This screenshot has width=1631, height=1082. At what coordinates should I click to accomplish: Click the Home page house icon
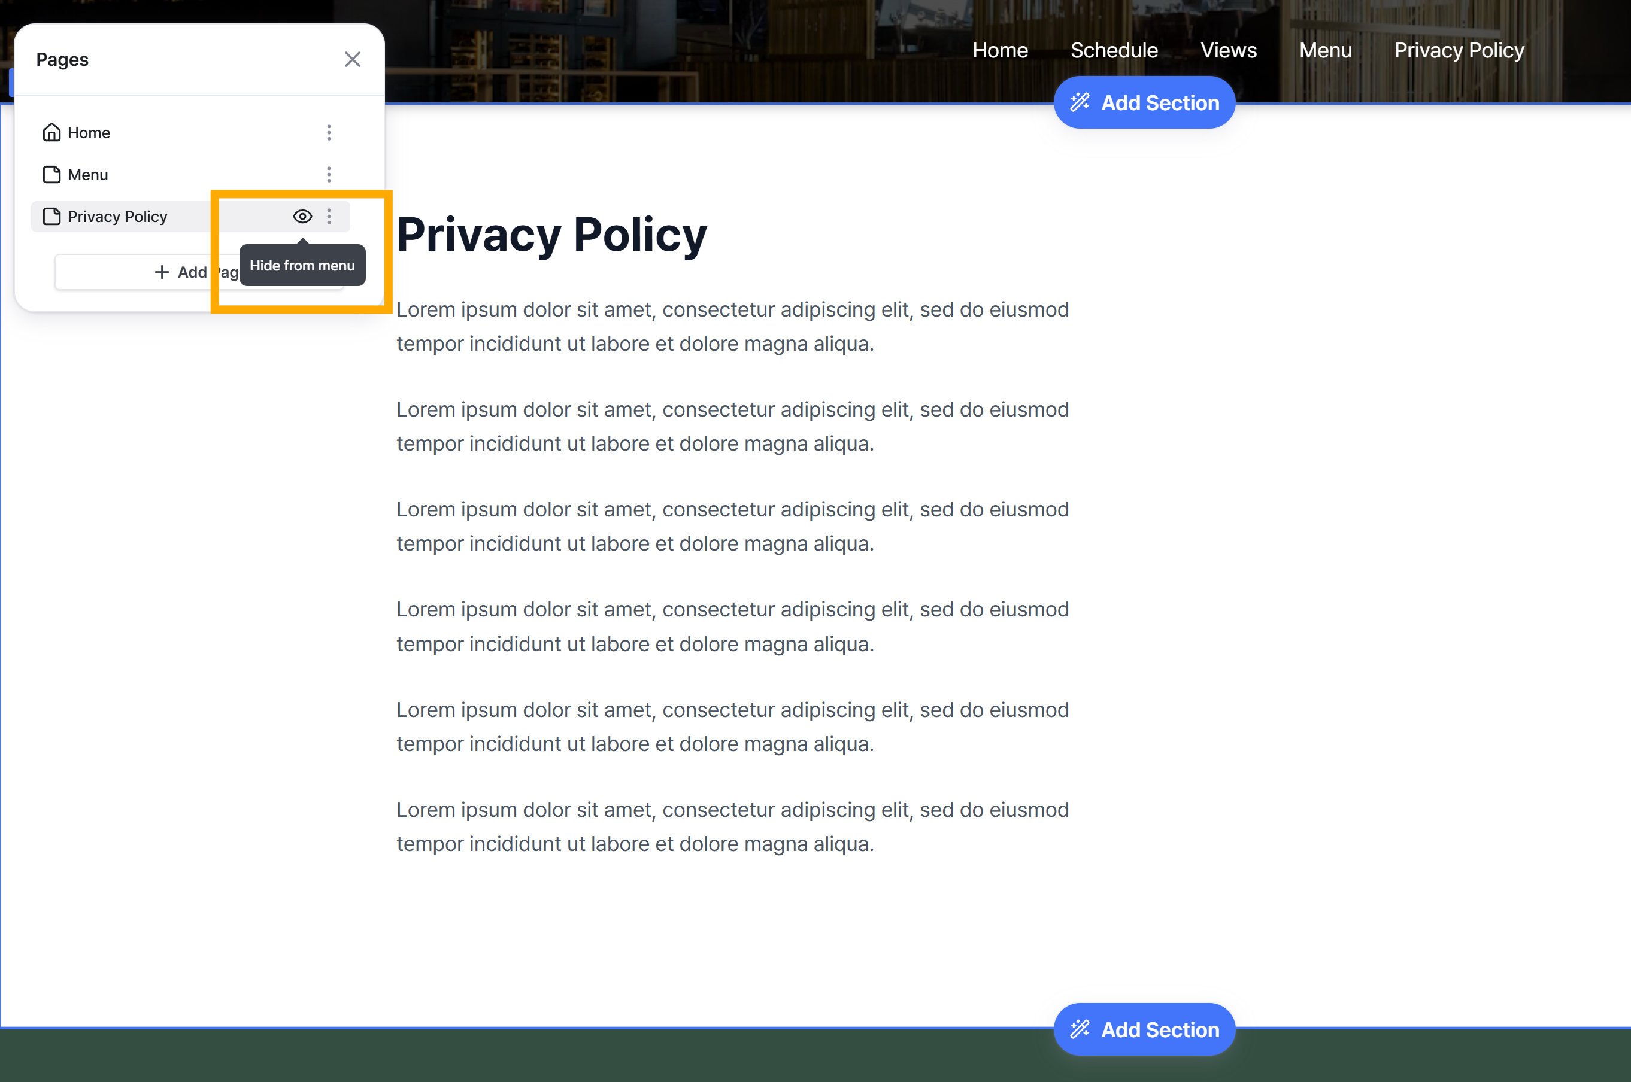point(51,132)
